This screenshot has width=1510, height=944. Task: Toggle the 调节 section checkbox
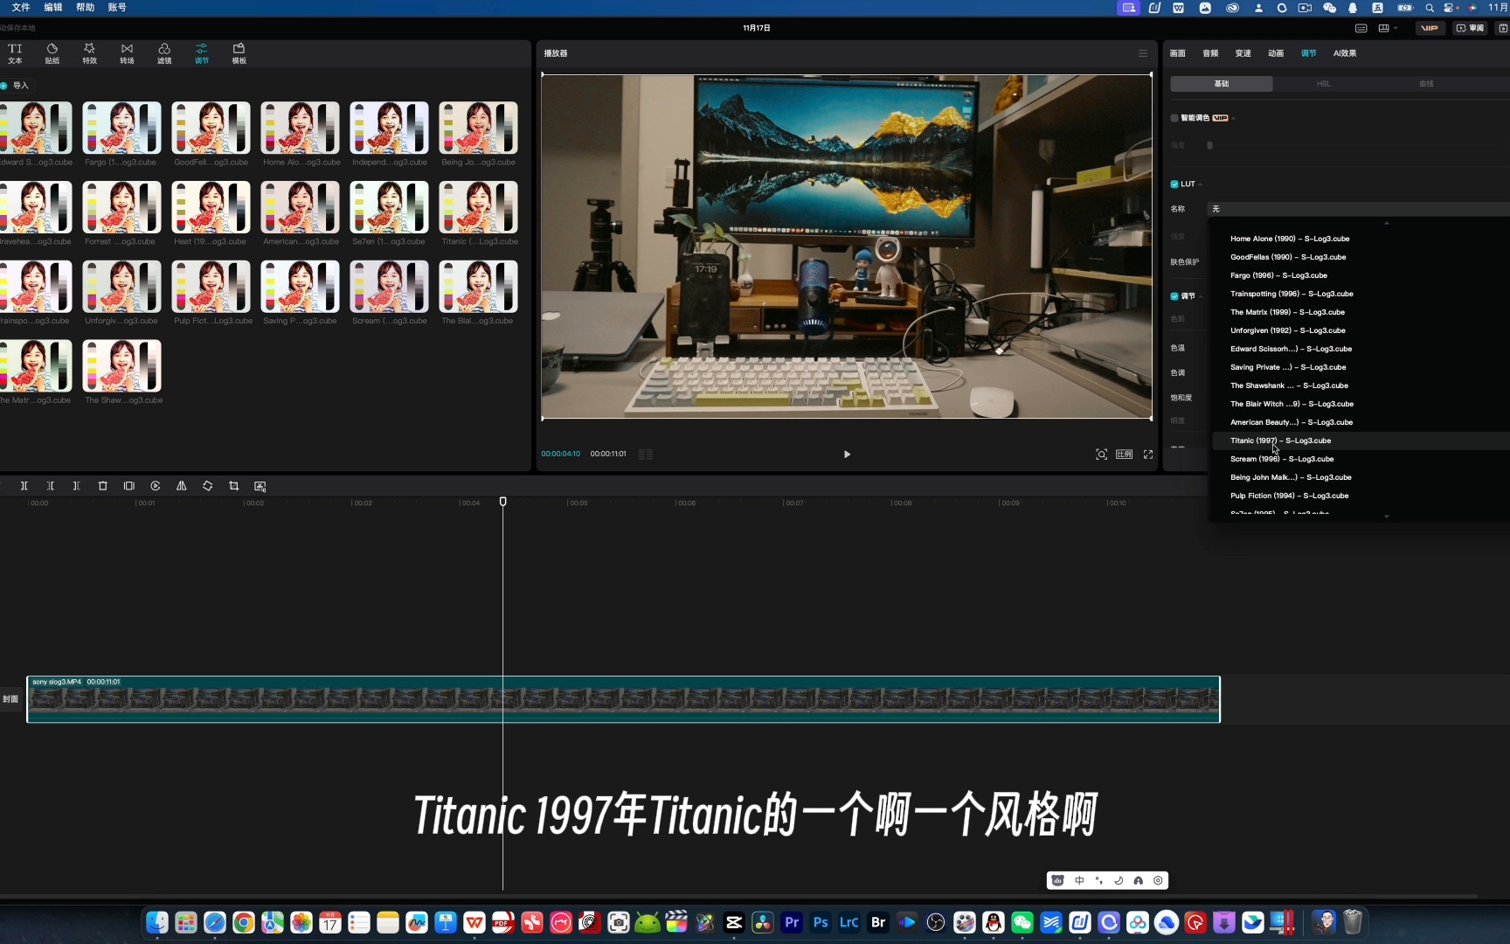point(1174,296)
